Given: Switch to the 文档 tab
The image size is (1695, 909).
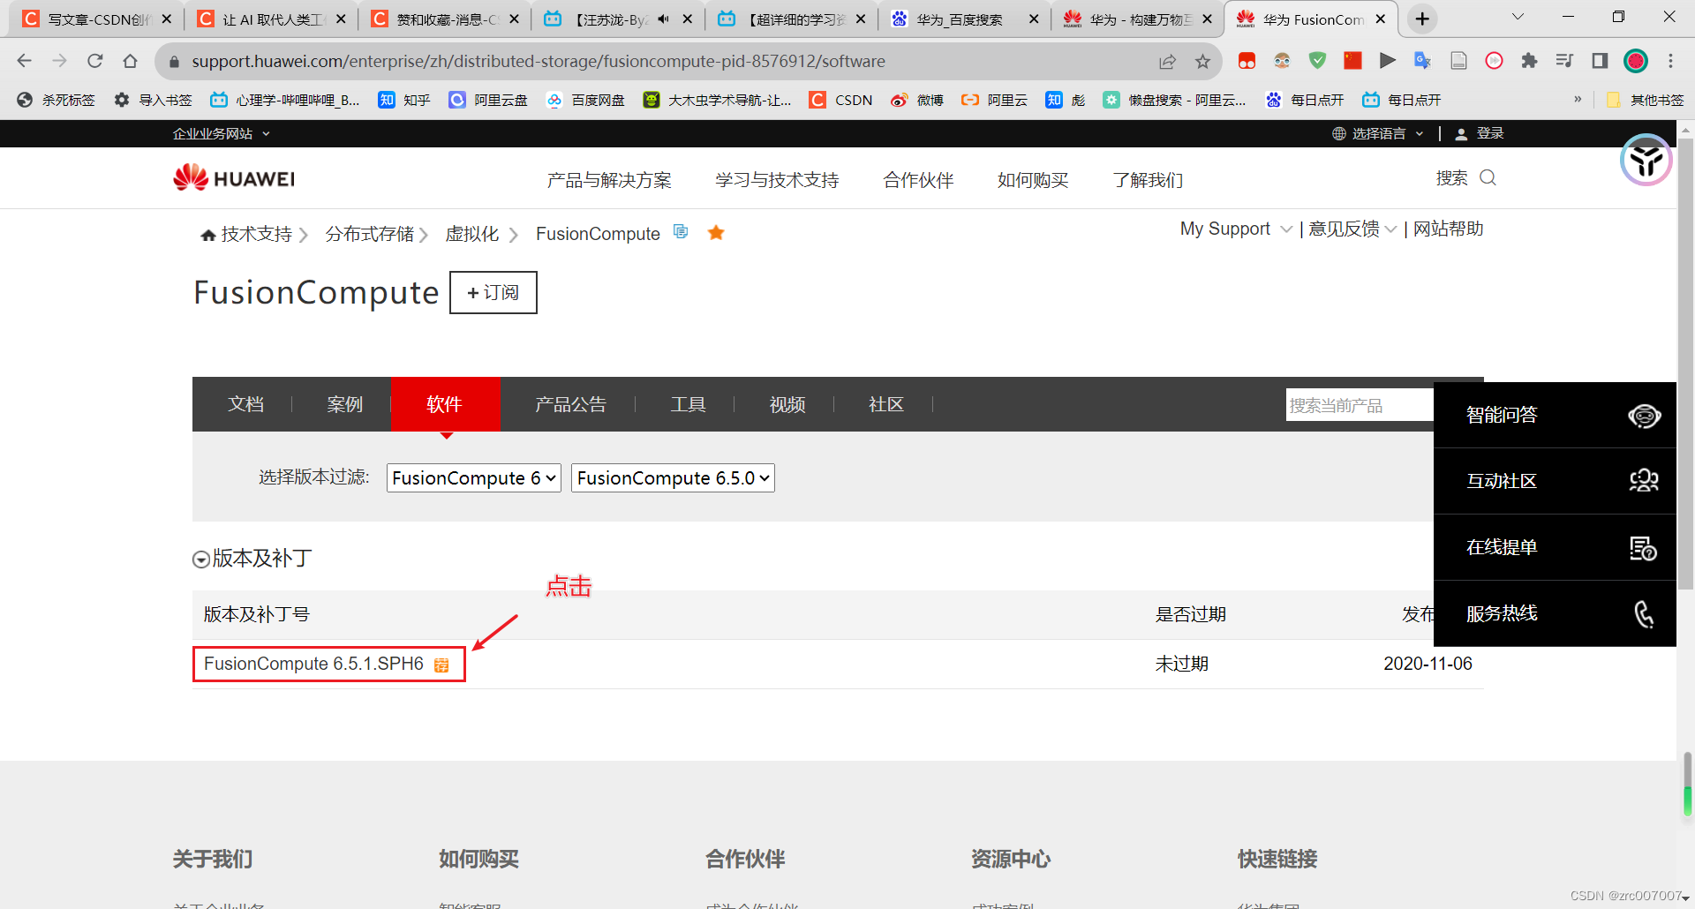Looking at the screenshot, I should pos(245,404).
